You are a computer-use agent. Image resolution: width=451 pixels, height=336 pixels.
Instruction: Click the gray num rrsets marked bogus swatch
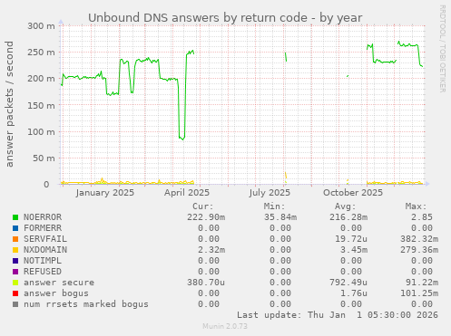coord(15,304)
